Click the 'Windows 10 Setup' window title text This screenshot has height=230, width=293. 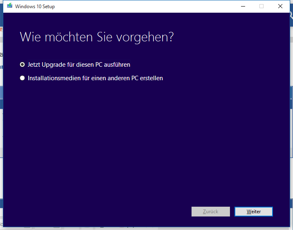(35, 7)
